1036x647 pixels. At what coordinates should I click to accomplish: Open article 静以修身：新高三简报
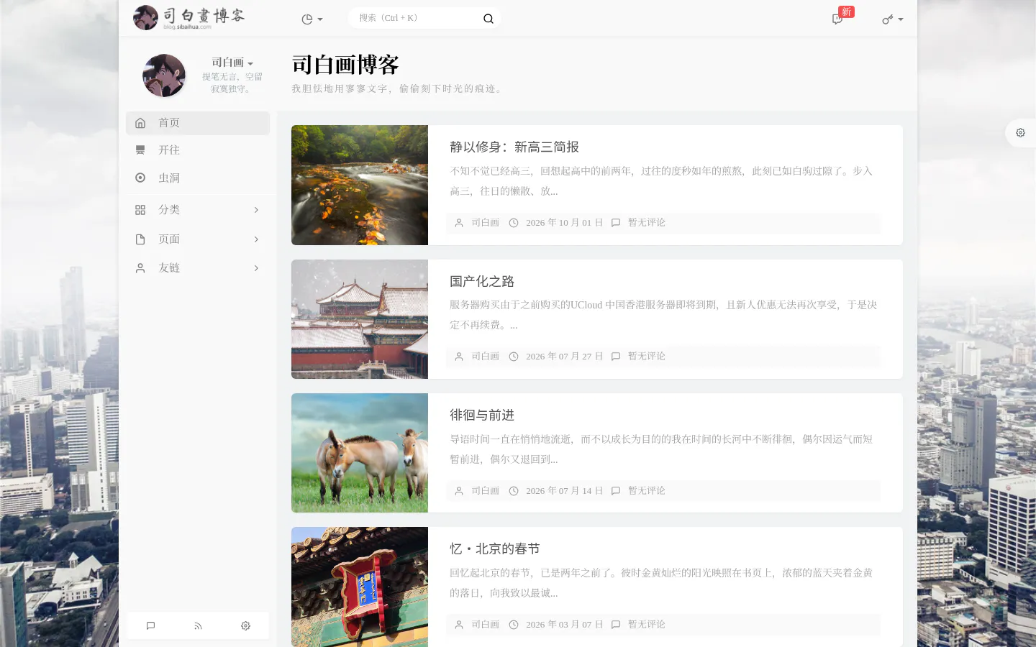(514, 147)
